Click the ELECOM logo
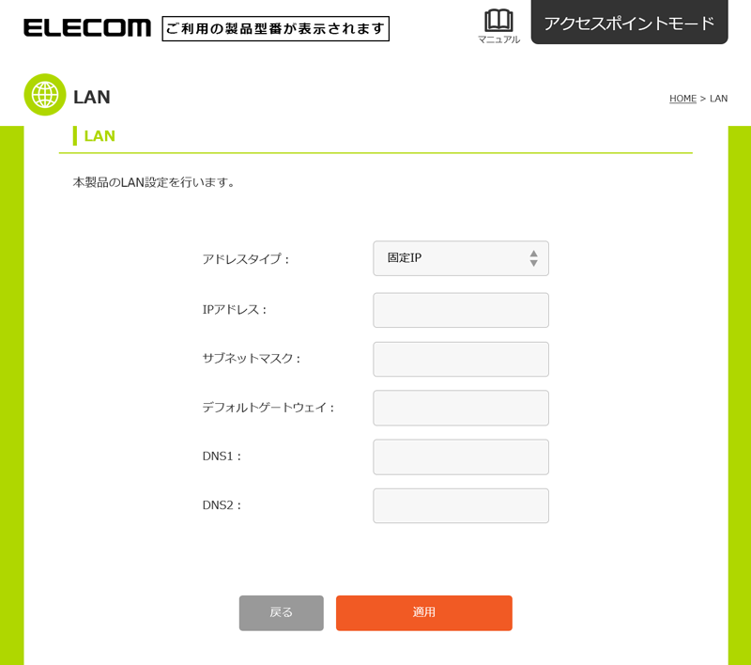The height and width of the screenshot is (665, 751). (x=87, y=28)
